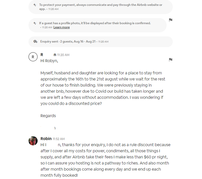Image resolution: width=202 pixels, height=179 pixels.
Task: Click the sender name 'Robin'
Action: click(x=46, y=139)
